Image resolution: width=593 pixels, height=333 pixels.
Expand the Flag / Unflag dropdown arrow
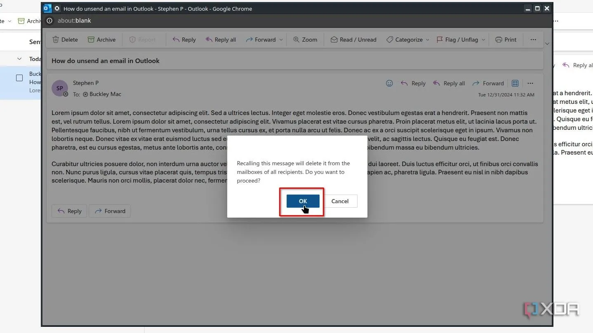coord(484,40)
